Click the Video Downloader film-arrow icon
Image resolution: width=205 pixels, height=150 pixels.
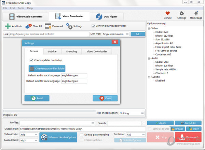click(x=58, y=16)
